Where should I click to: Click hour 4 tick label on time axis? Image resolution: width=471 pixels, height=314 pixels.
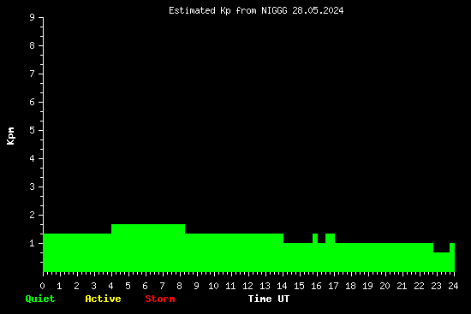click(110, 286)
